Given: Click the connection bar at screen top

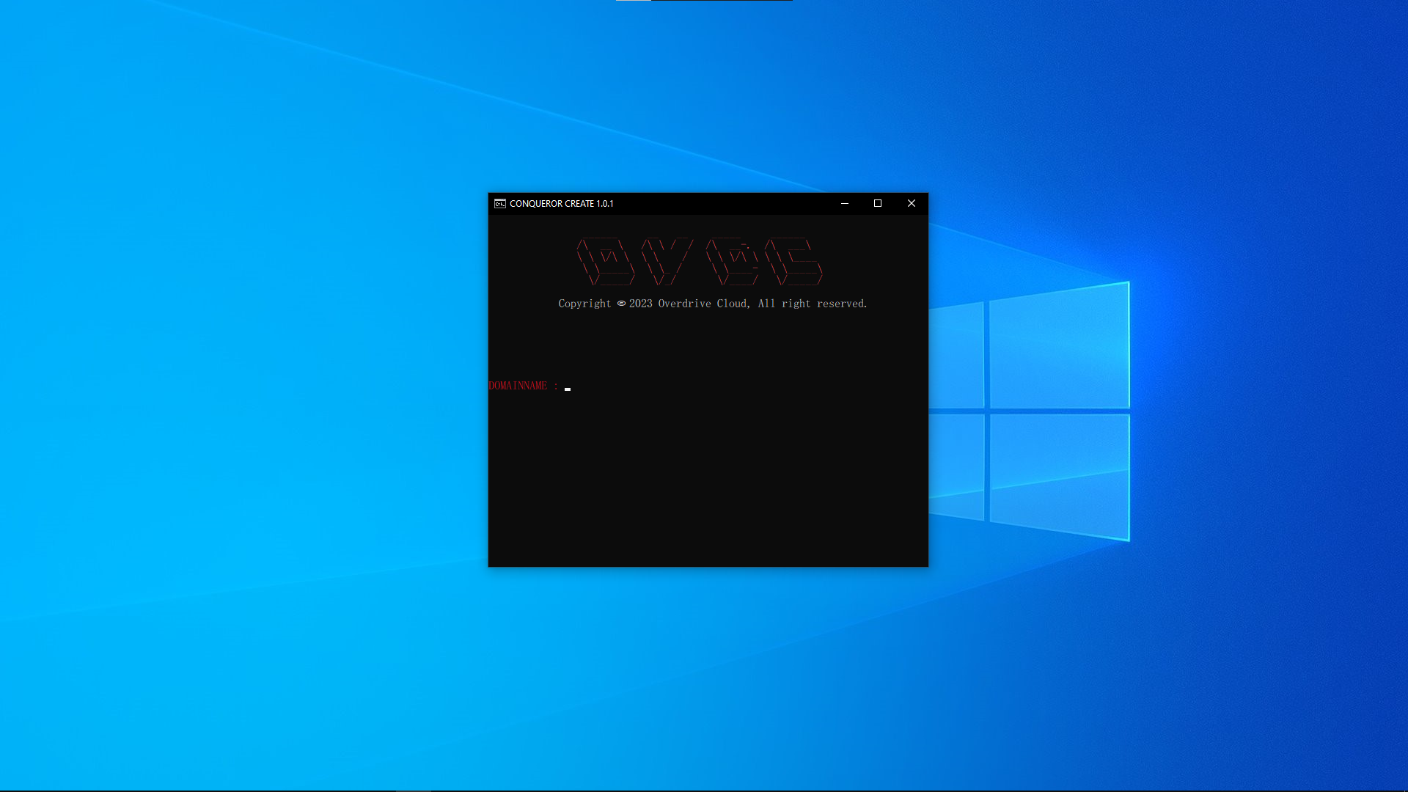Looking at the screenshot, I should tap(704, 1).
